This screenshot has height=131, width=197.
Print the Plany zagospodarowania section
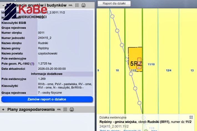click(x=72, y=109)
